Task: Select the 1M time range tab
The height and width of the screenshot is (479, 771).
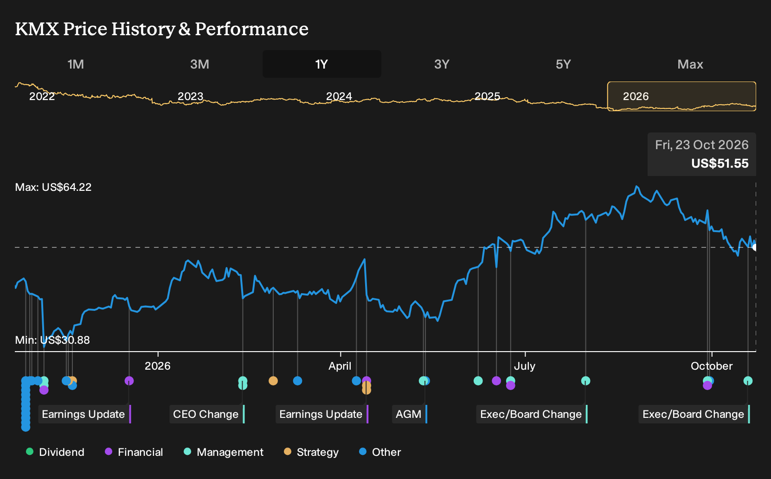Action: click(76, 64)
